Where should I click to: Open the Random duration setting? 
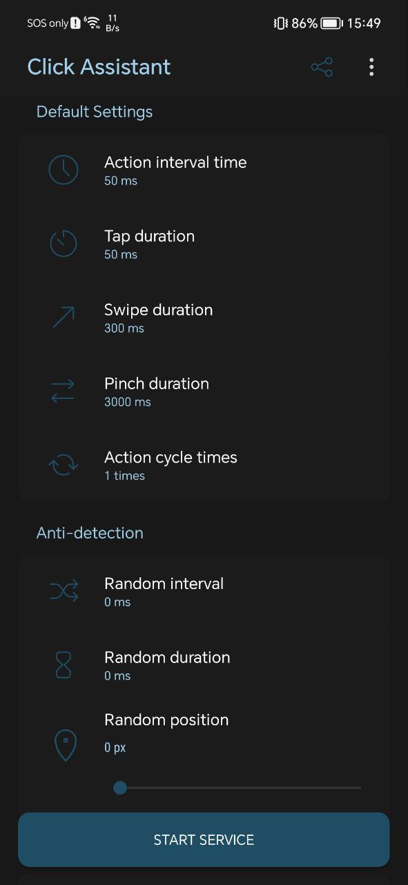[x=204, y=665]
